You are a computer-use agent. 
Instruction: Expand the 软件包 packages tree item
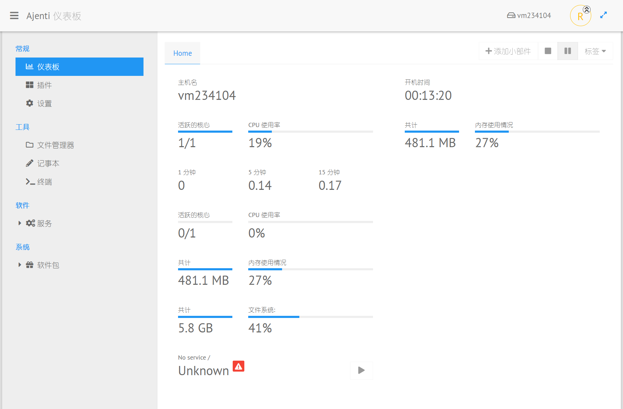click(x=20, y=265)
